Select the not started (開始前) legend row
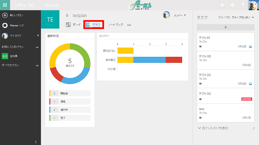 tap(70, 93)
